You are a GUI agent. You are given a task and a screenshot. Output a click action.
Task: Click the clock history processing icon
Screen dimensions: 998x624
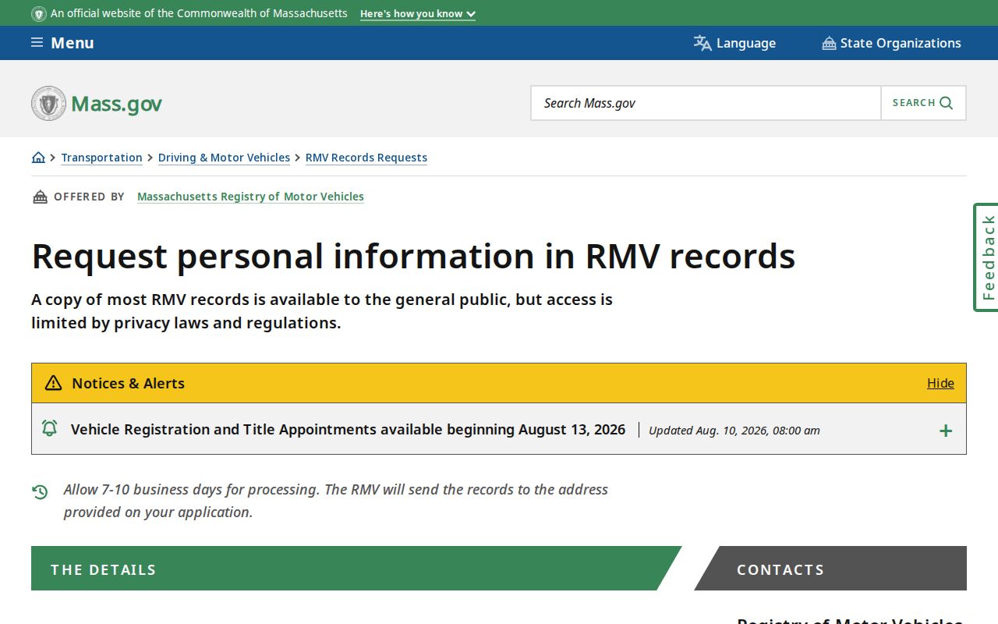(40, 491)
